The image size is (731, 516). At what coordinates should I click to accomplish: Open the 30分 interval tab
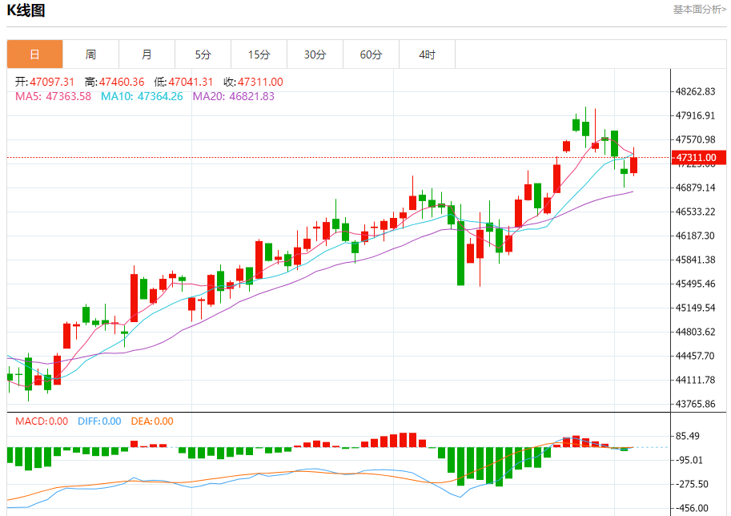(x=315, y=54)
